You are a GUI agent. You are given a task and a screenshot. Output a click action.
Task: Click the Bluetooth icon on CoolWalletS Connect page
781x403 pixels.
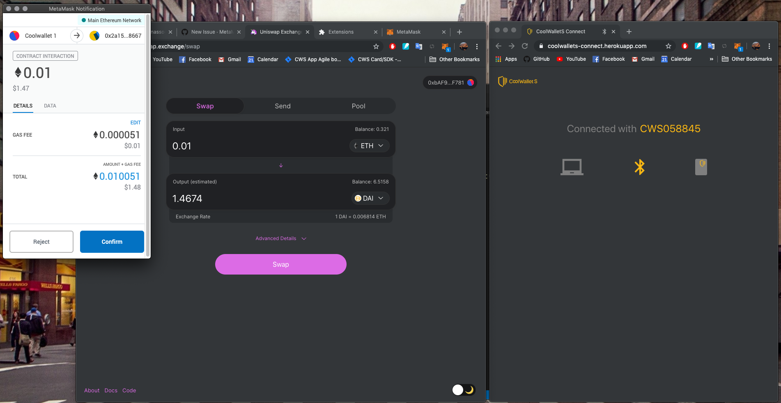click(639, 167)
